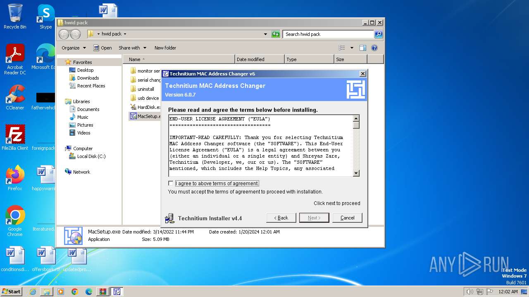The image size is (529, 297).
Task: Click the Technitium installer taskbar button
Action: [x=117, y=292]
